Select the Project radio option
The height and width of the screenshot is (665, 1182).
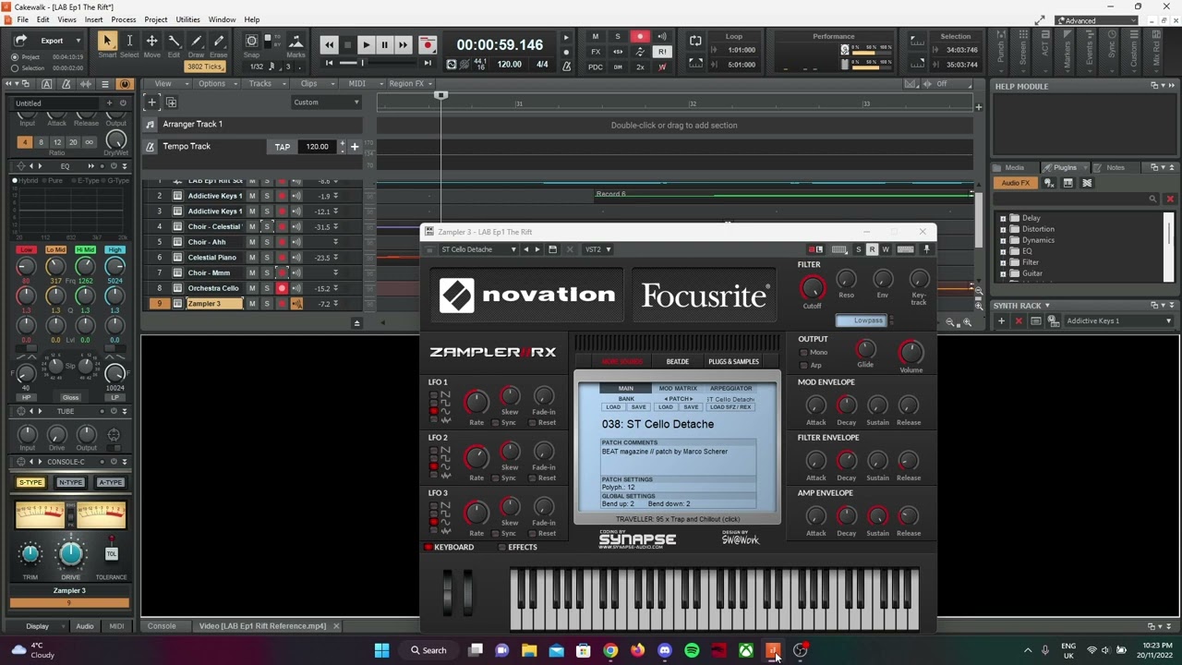pyautogui.click(x=14, y=57)
